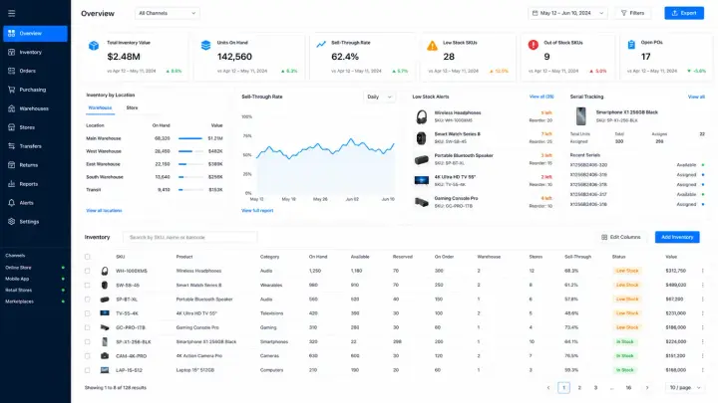The image size is (718, 403).
Task: Check the Laptop 15" 512GB row checkbox
Action: (x=88, y=370)
